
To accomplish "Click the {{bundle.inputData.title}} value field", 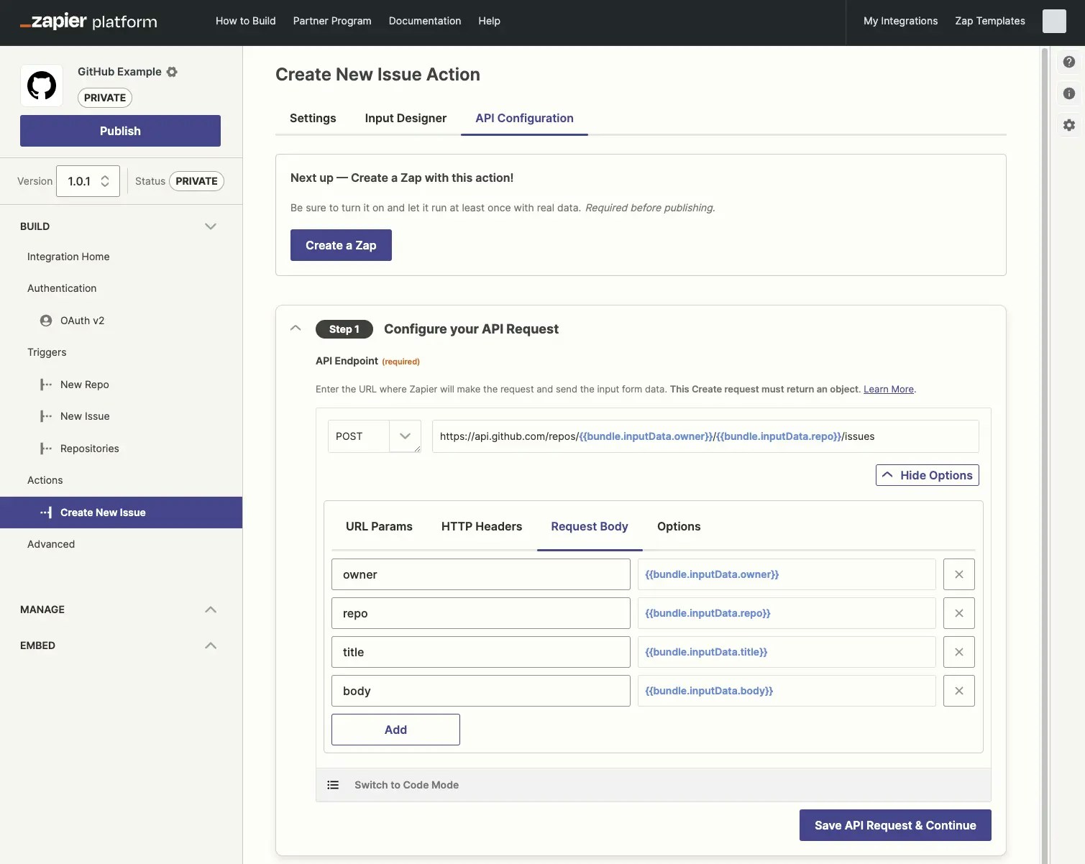I will 787,652.
